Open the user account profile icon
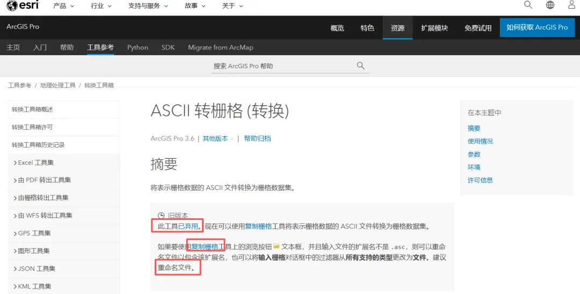The image size is (580, 294). (x=572, y=5)
